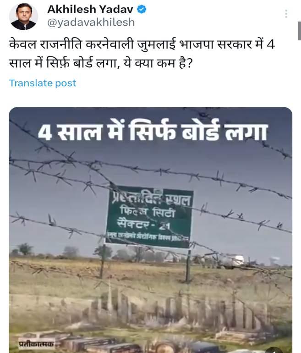
Task: Select the post line ending ये क्या कम है?
Action: pos(101,63)
